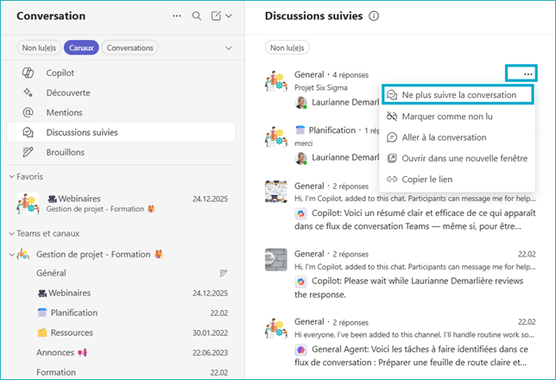Toggle the Conversations filter pill
The image size is (556, 380).
pos(130,47)
